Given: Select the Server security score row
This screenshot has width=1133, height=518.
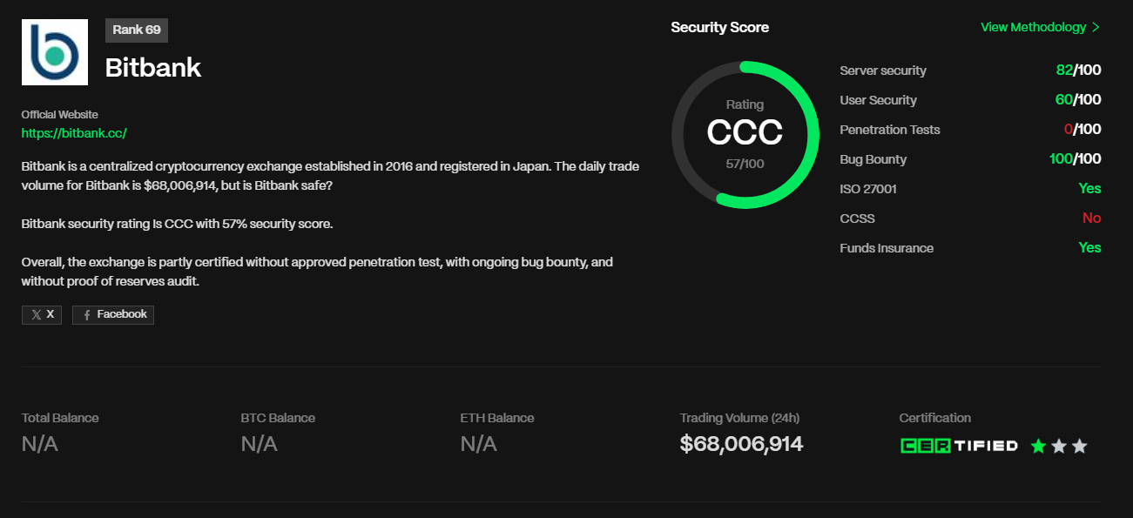Looking at the screenshot, I should pos(970,71).
